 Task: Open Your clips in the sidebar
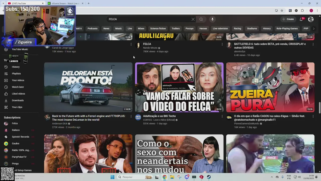(17, 107)
